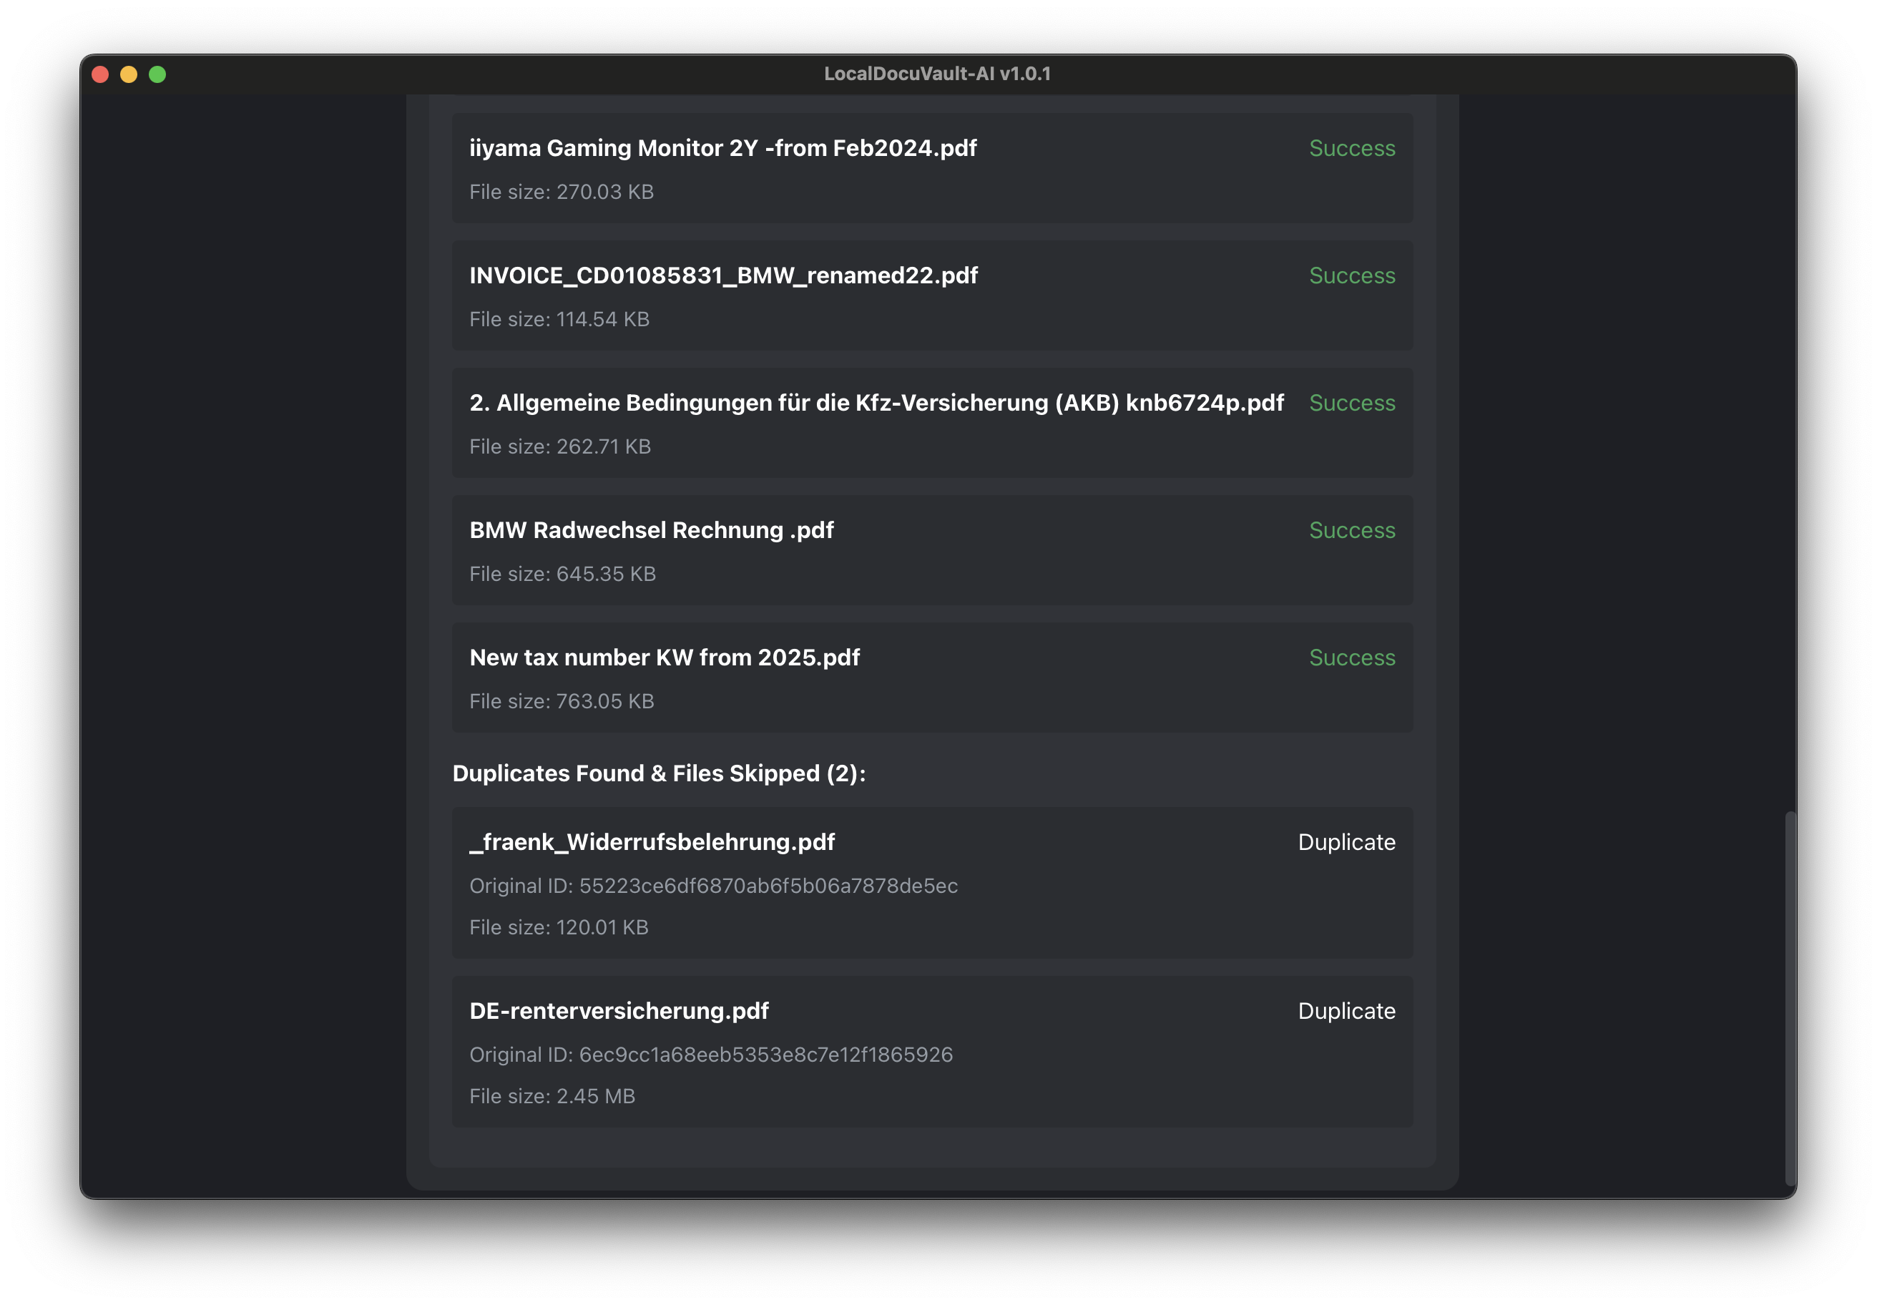Select iiyama Gaming Monitor 2Y -from Feb2024.pdf filename
Viewport: 1877px width, 1305px height.
[722, 148]
